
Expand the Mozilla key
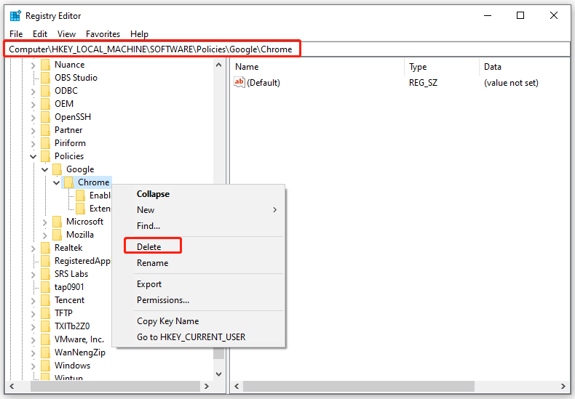pos(44,235)
